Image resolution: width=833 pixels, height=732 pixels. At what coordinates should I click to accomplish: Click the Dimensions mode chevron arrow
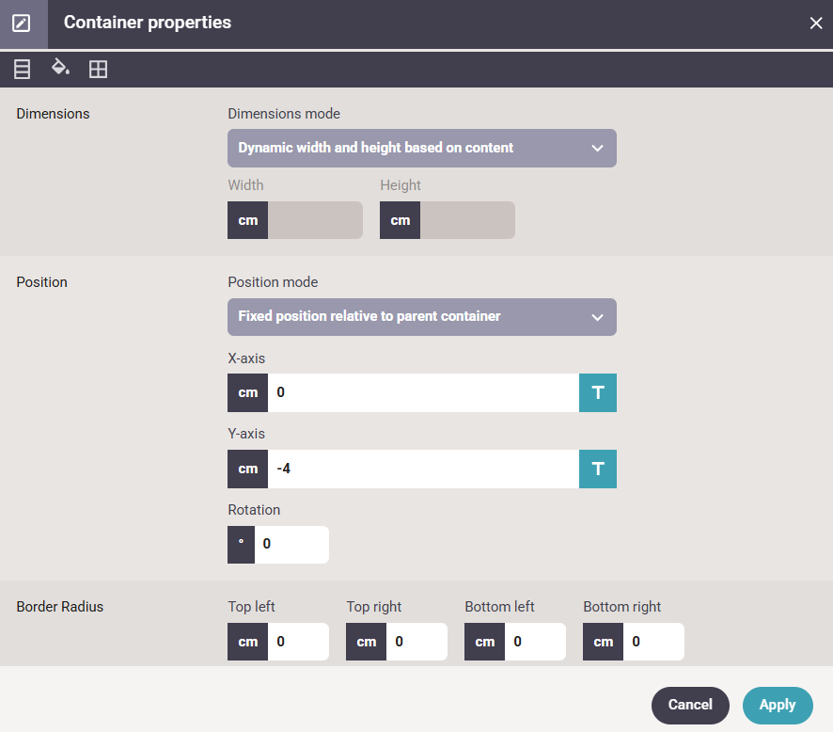tap(597, 149)
